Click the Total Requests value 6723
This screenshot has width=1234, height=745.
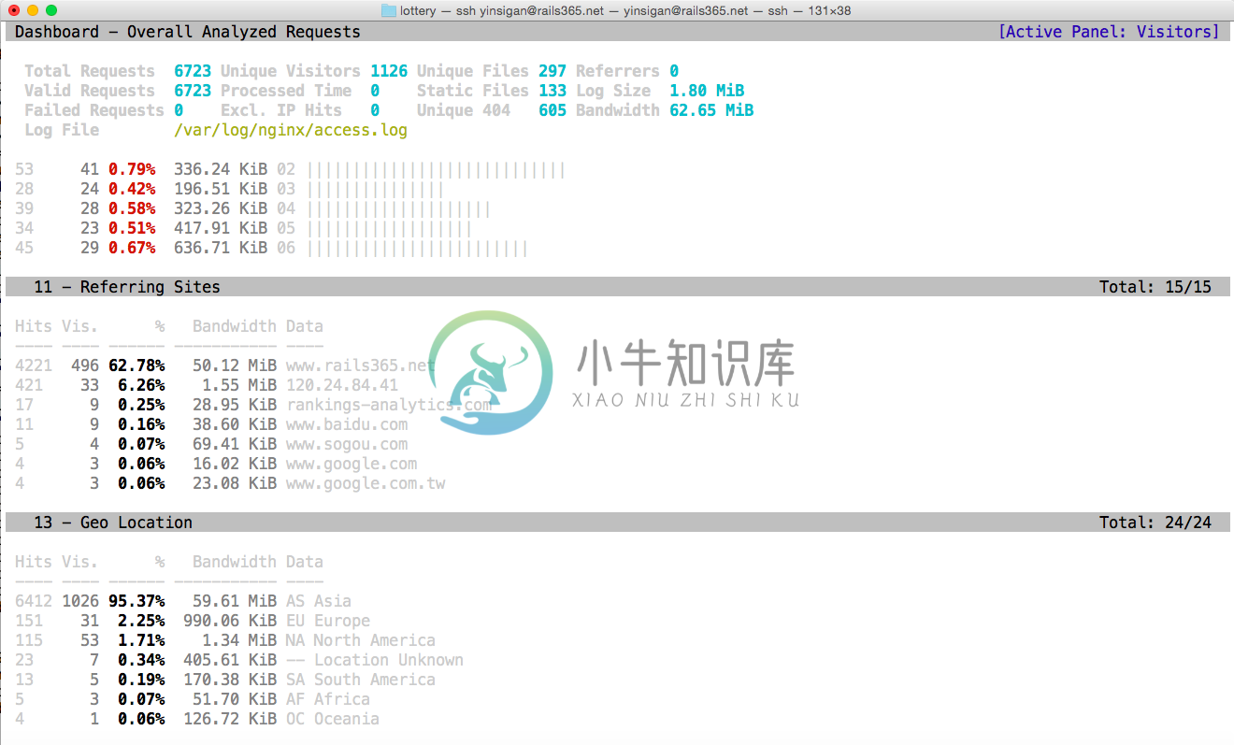point(193,71)
